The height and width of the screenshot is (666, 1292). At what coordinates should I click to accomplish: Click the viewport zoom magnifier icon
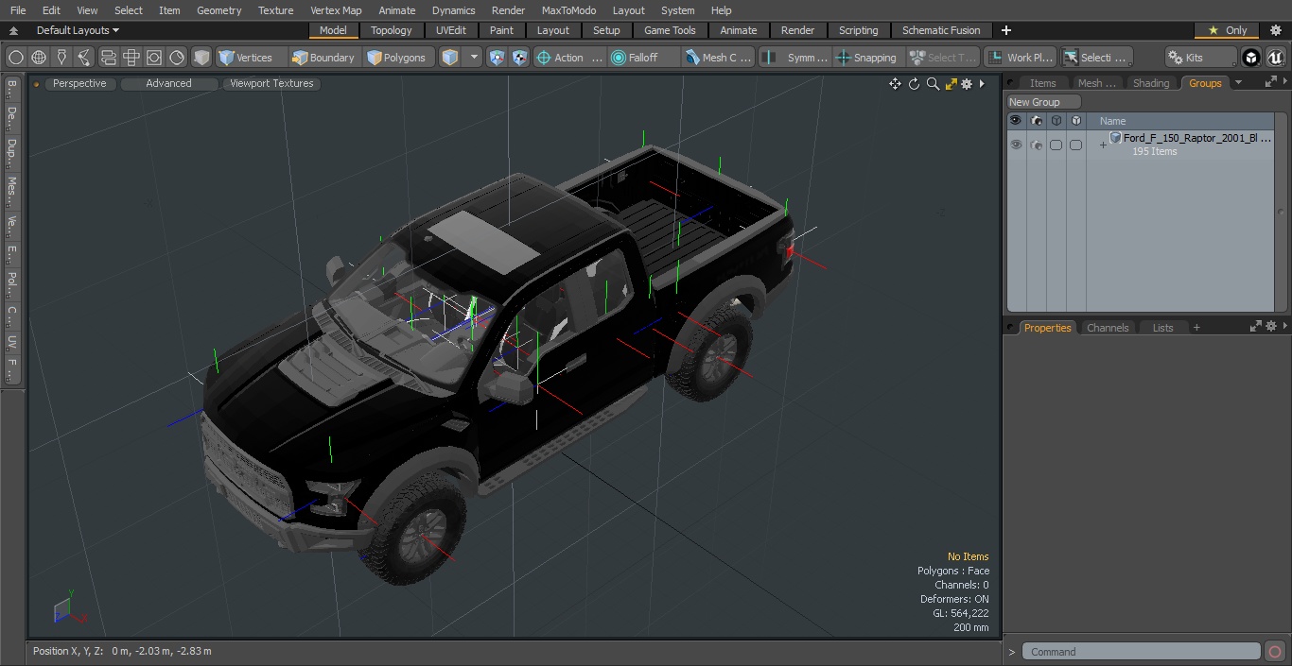(x=933, y=84)
